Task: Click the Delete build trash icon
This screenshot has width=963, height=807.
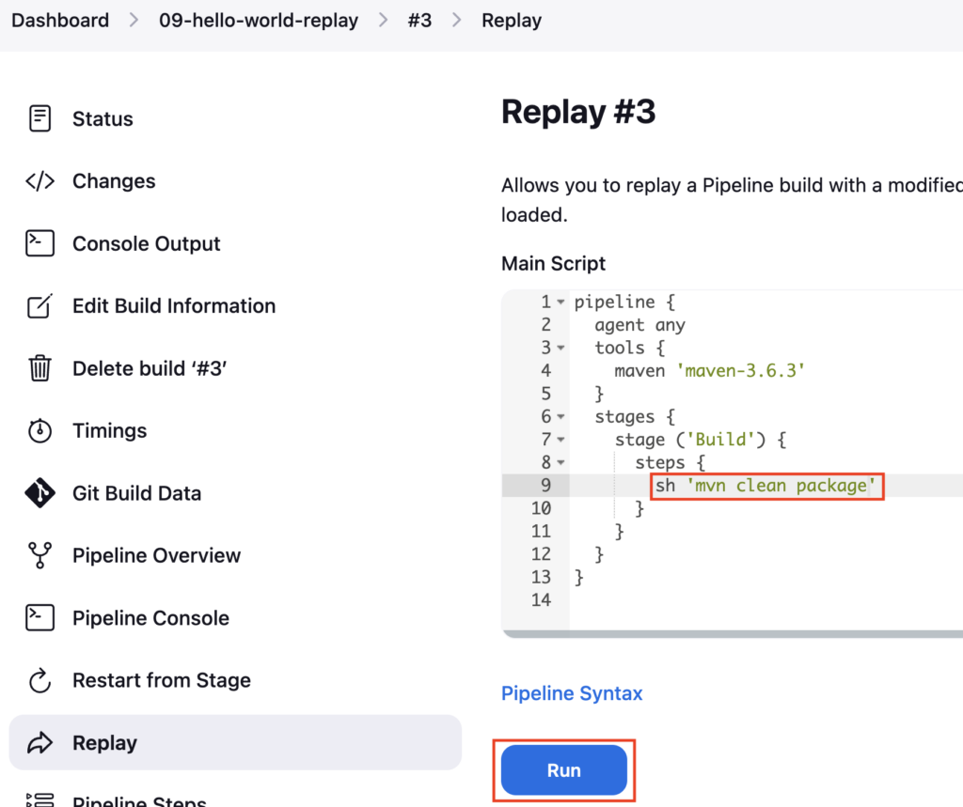Action: click(39, 368)
